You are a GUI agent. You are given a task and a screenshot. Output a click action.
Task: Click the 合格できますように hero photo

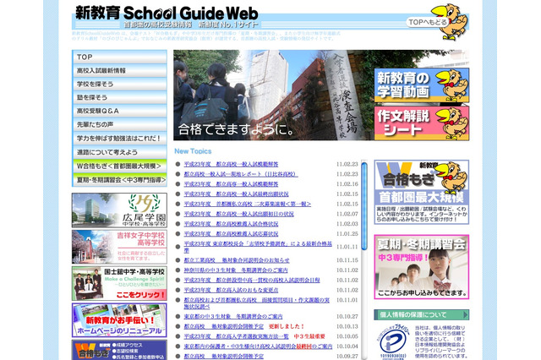[274, 95]
